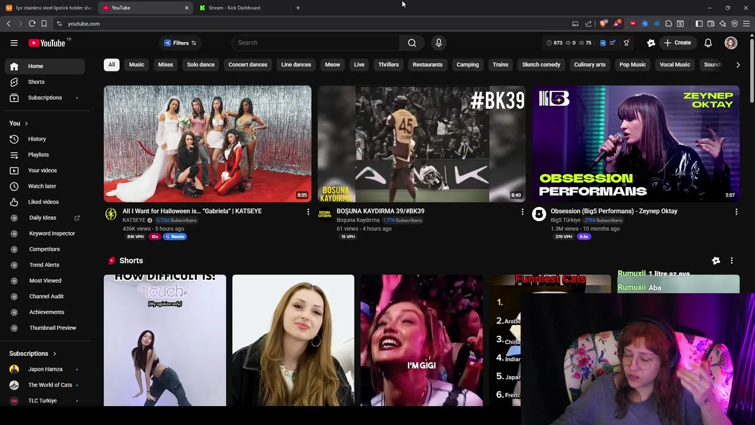The image size is (755, 425).
Task: Select the Meow chip
Action: pyautogui.click(x=333, y=64)
